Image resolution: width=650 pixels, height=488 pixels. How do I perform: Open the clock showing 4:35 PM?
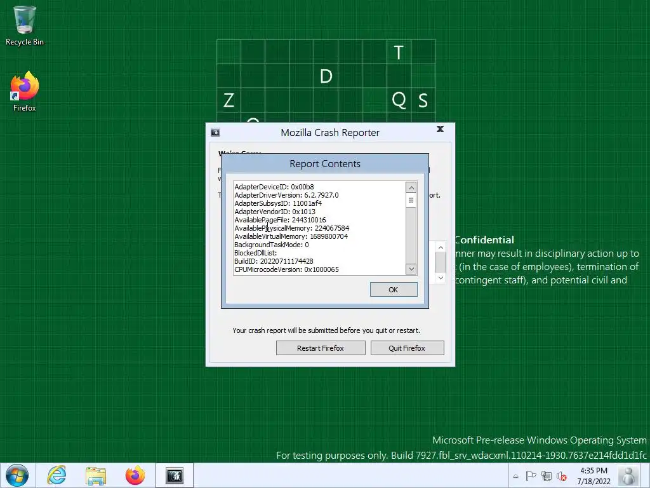coord(594,476)
